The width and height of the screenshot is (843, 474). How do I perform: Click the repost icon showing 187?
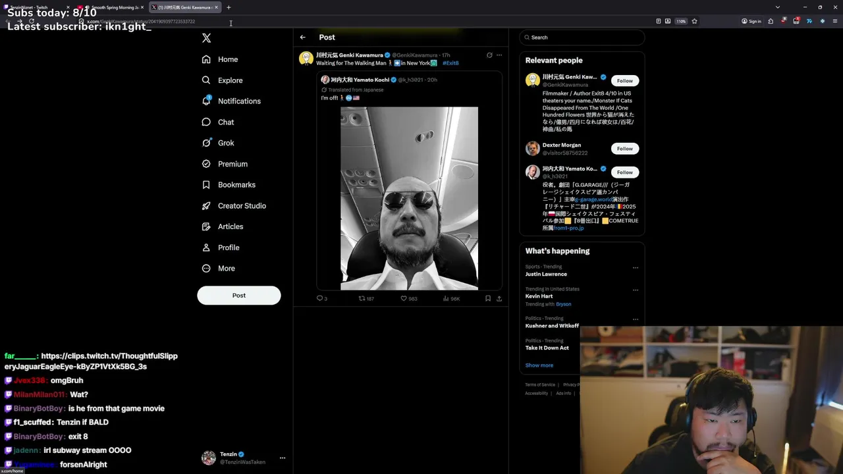[x=366, y=298]
